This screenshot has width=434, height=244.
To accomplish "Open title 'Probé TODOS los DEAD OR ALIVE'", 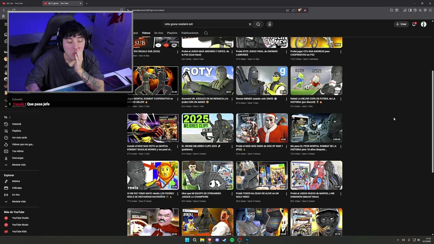I will (x=257, y=195).
